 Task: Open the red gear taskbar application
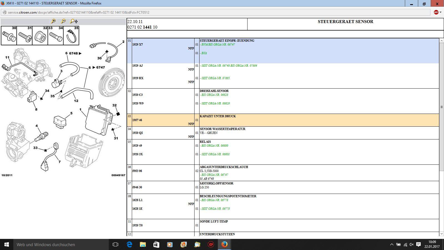pyautogui.click(x=211, y=244)
